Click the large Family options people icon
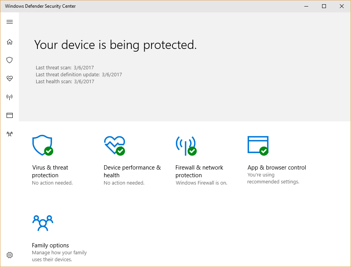 tap(43, 223)
